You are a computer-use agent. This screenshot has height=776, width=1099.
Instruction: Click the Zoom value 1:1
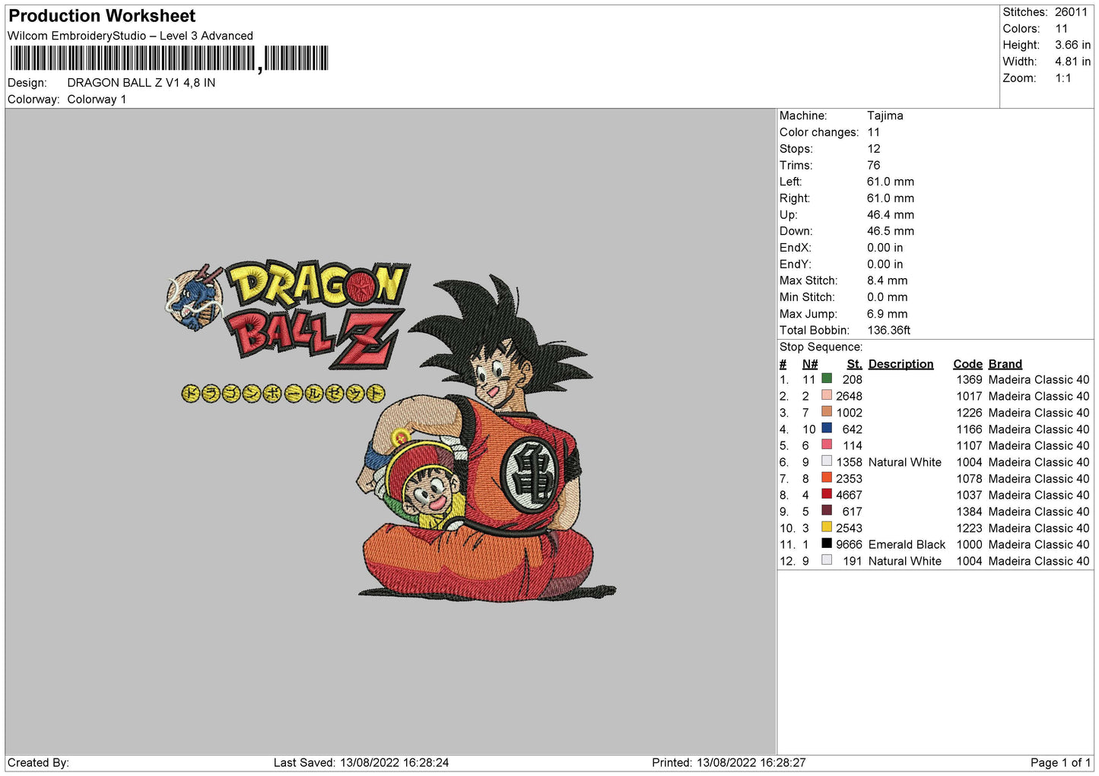[x=1062, y=78]
